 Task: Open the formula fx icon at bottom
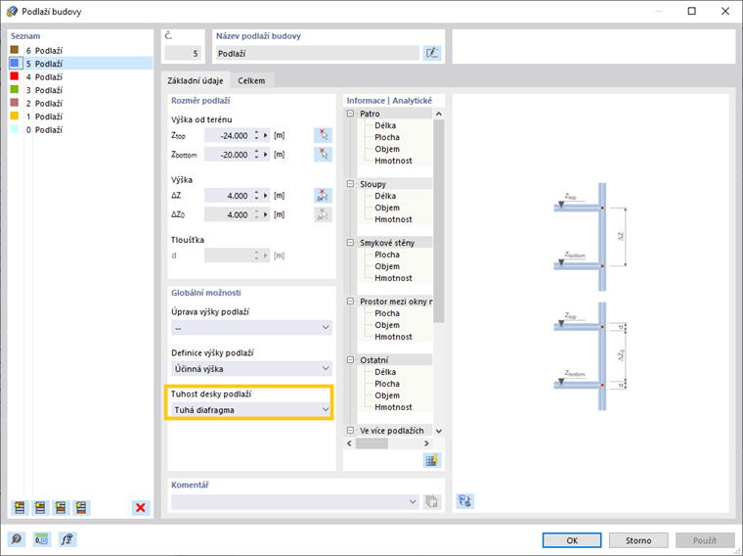pos(67,539)
